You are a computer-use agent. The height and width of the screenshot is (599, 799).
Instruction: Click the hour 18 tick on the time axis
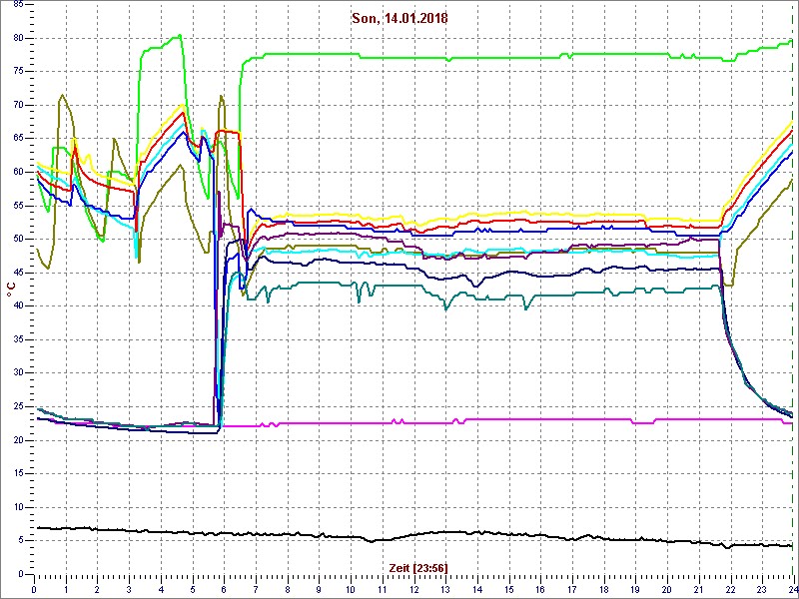point(603,589)
